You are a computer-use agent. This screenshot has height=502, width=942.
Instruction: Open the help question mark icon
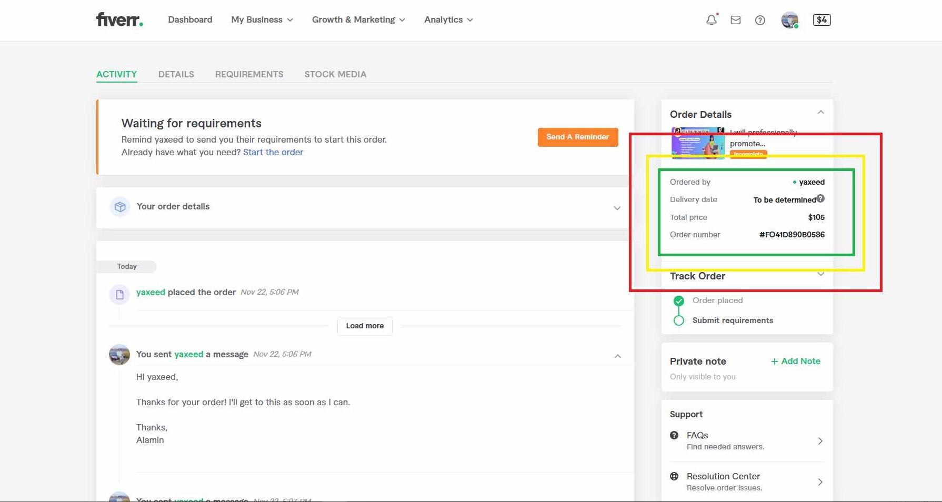pyautogui.click(x=760, y=20)
